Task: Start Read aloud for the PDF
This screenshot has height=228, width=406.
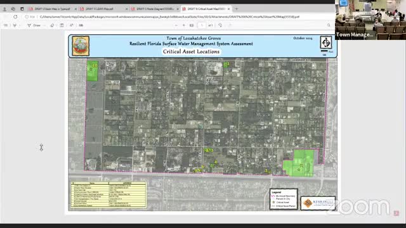Action: [72, 25]
